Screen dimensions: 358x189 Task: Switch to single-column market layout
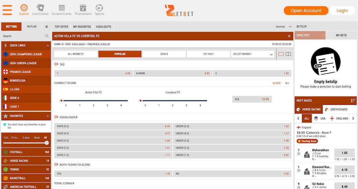pyautogui.click(x=281, y=54)
